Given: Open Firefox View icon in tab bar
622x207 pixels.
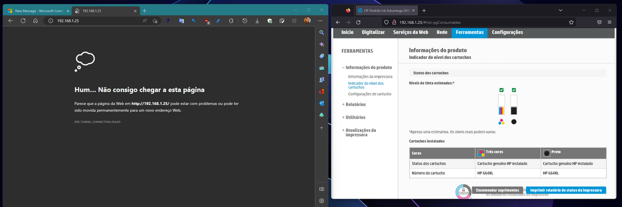Looking at the screenshot, I should tap(348, 10).
